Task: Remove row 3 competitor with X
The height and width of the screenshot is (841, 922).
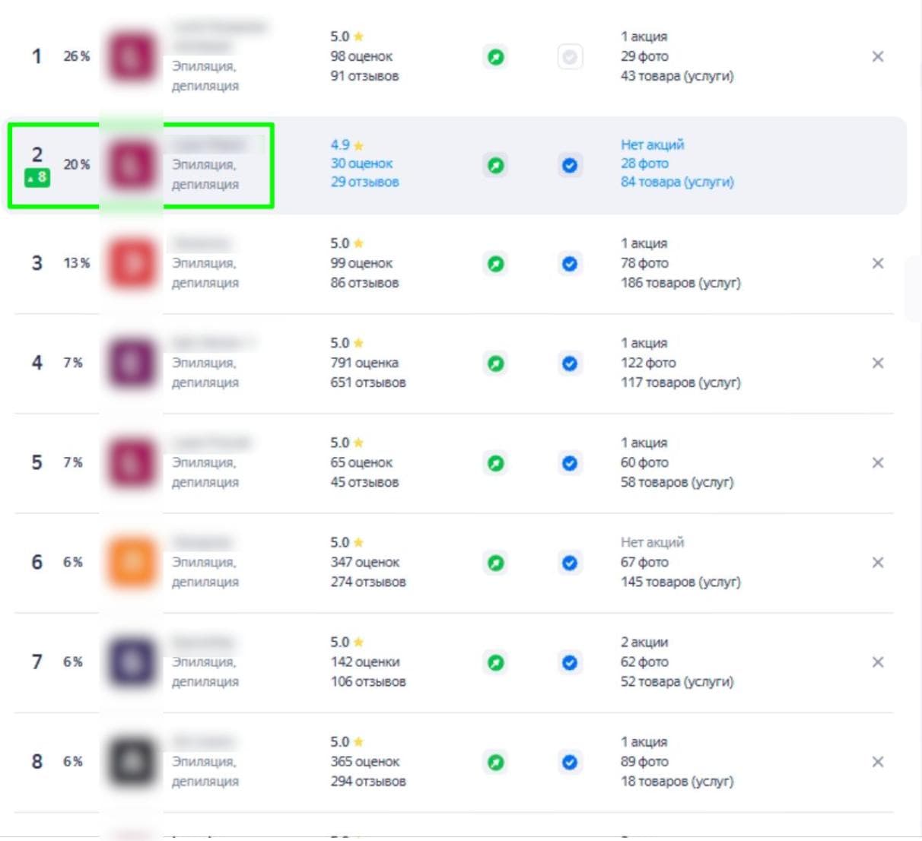Action: pos(877,263)
